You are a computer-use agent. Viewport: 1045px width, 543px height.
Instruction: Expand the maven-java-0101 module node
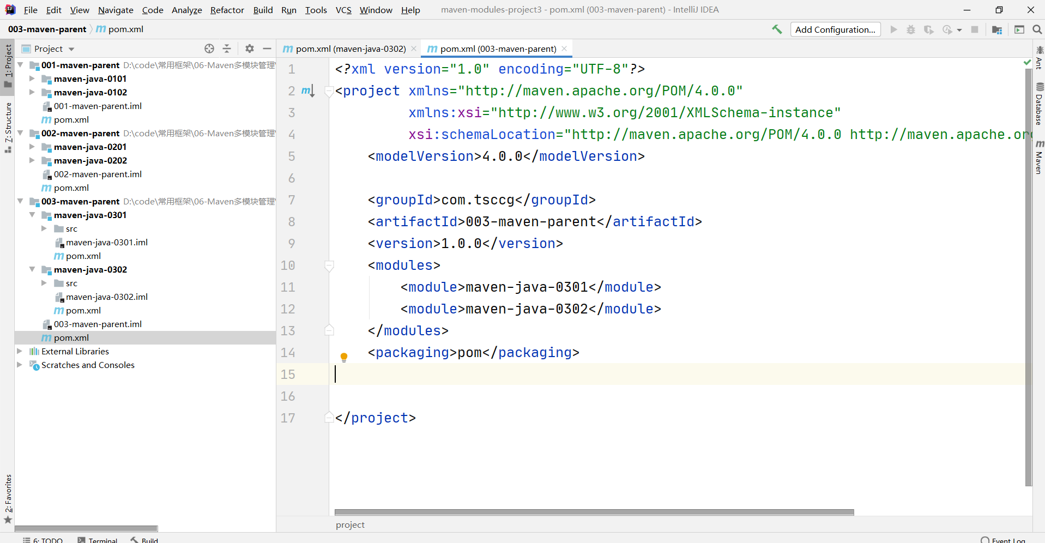(32, 79)
